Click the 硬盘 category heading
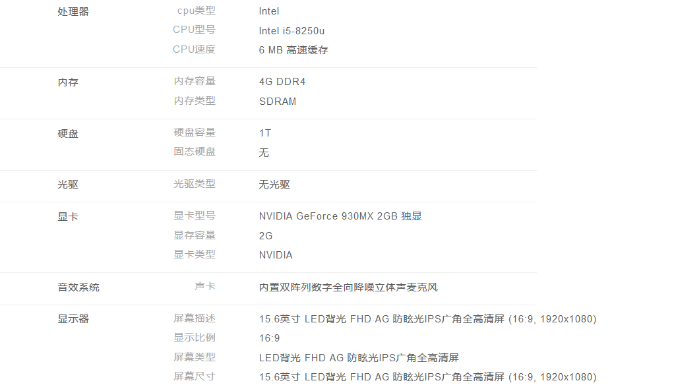674x387 pixels. pyautogui.click(x=68, y=134)
